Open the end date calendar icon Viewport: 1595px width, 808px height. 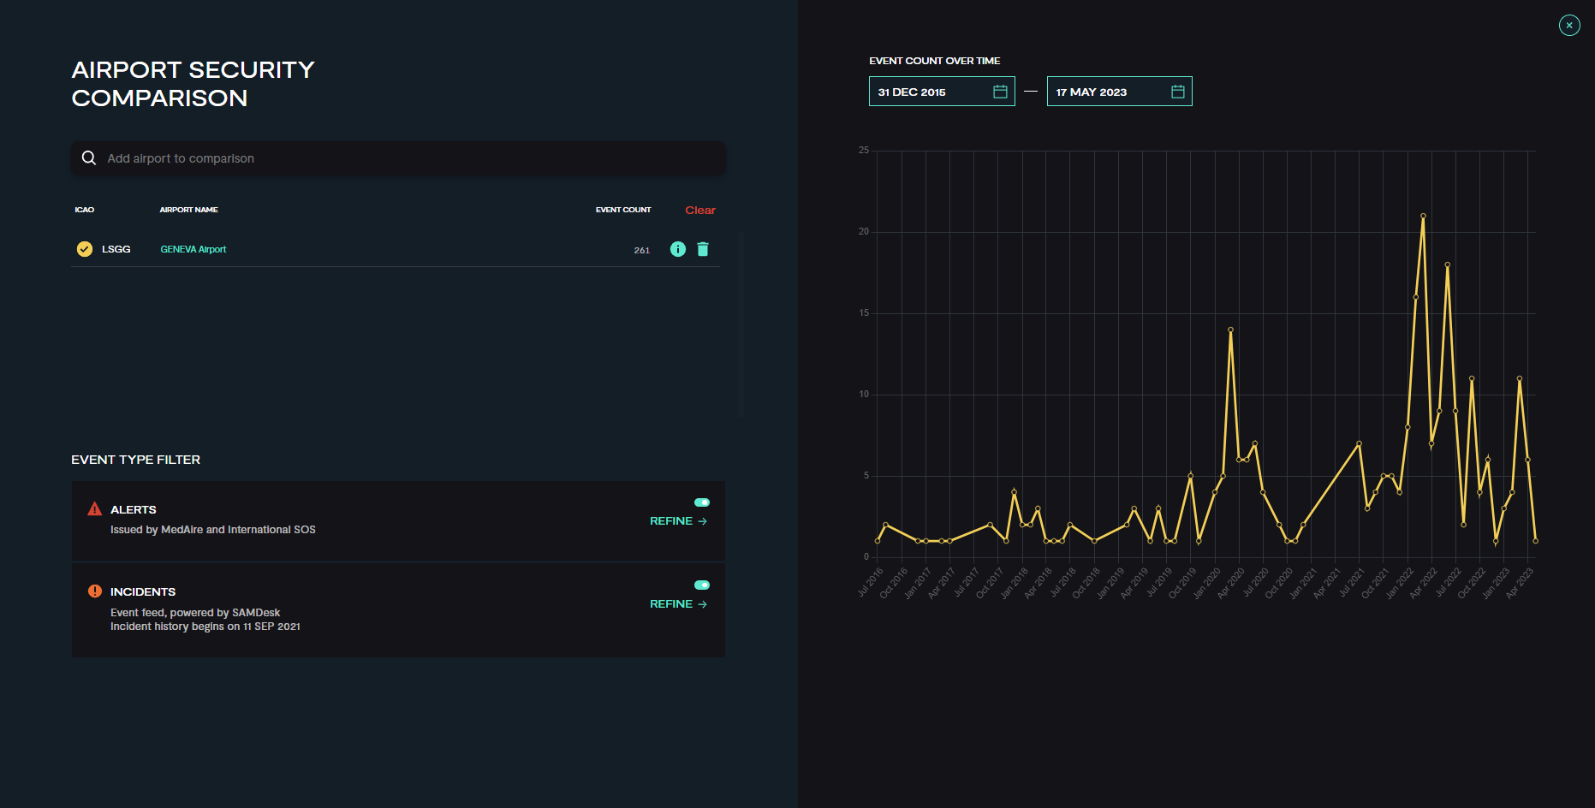tap(1177, 92)
